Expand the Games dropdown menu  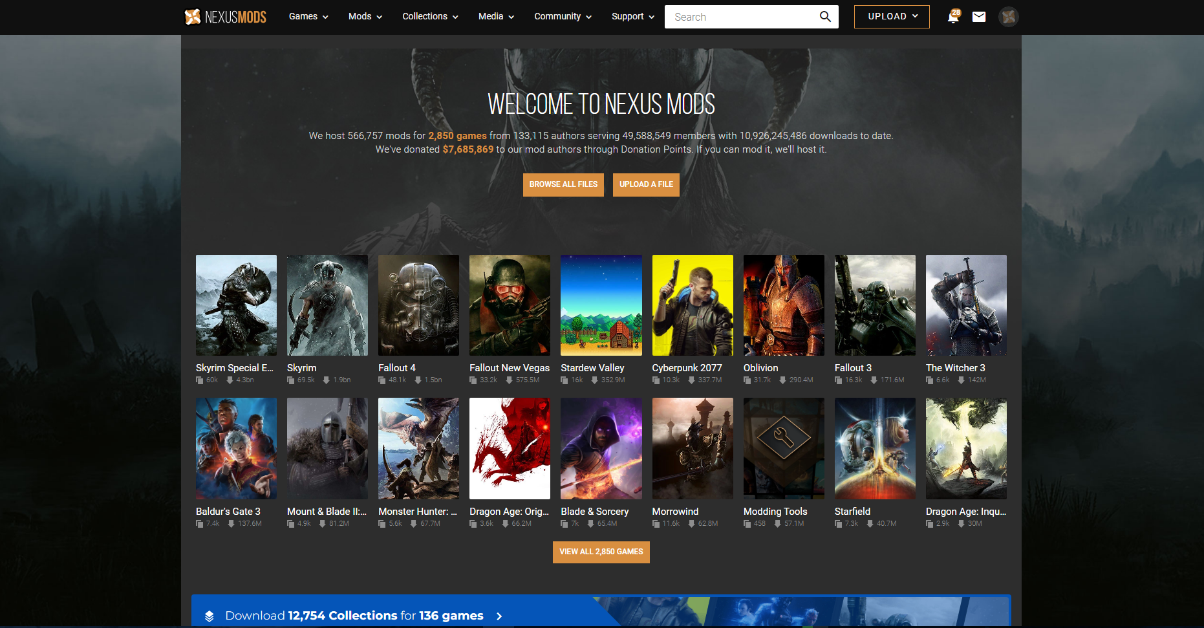[308, 17]
